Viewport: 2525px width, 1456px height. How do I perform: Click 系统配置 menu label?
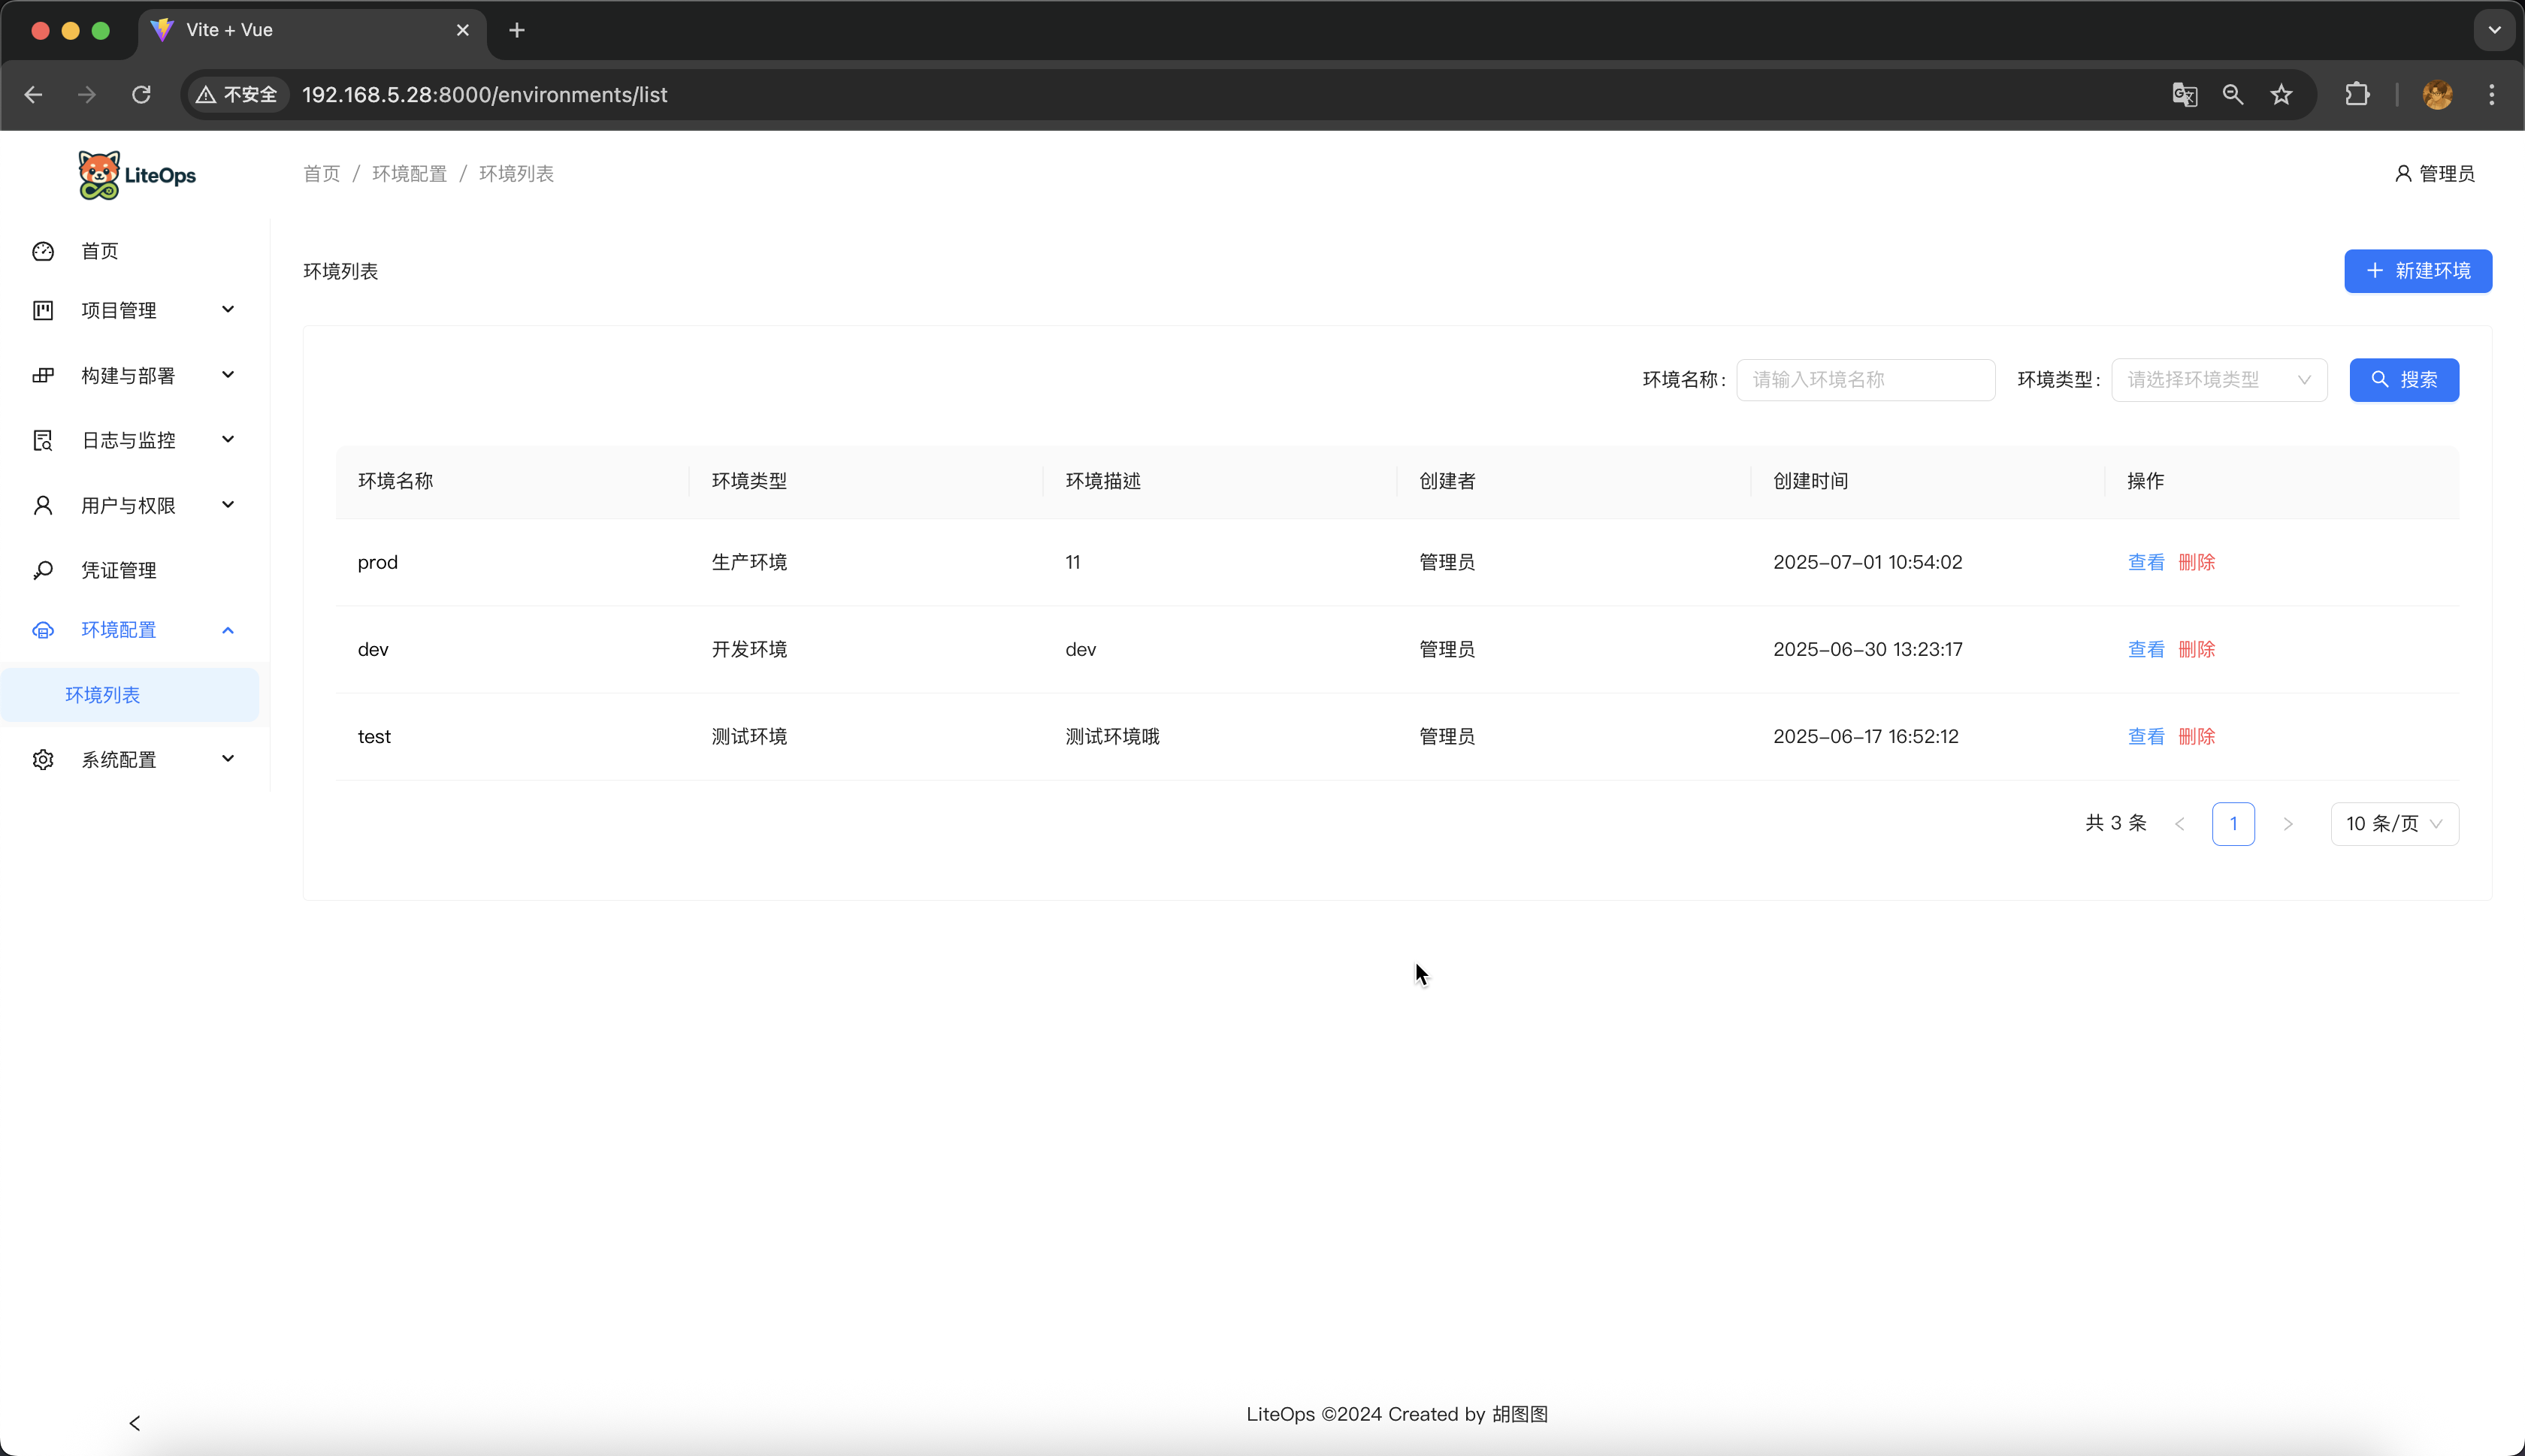click(119, 760)
